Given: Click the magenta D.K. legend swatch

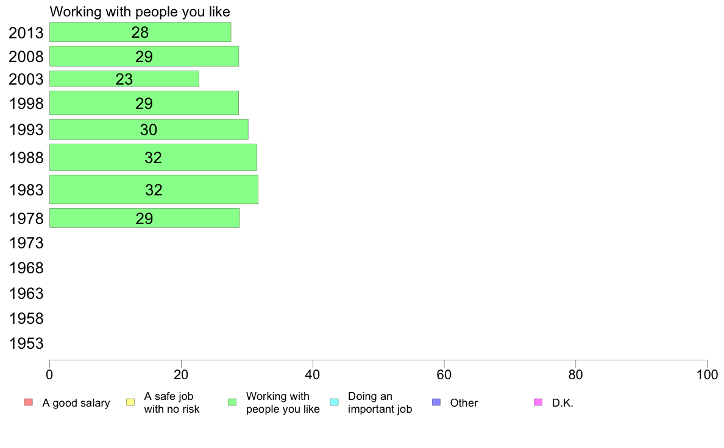Looking at the screenshot, I should (x=538, y=402).
